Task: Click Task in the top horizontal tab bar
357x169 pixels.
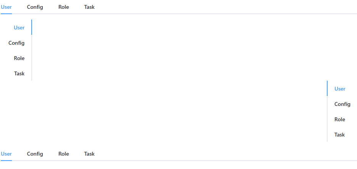Action: tap(89, 7)
